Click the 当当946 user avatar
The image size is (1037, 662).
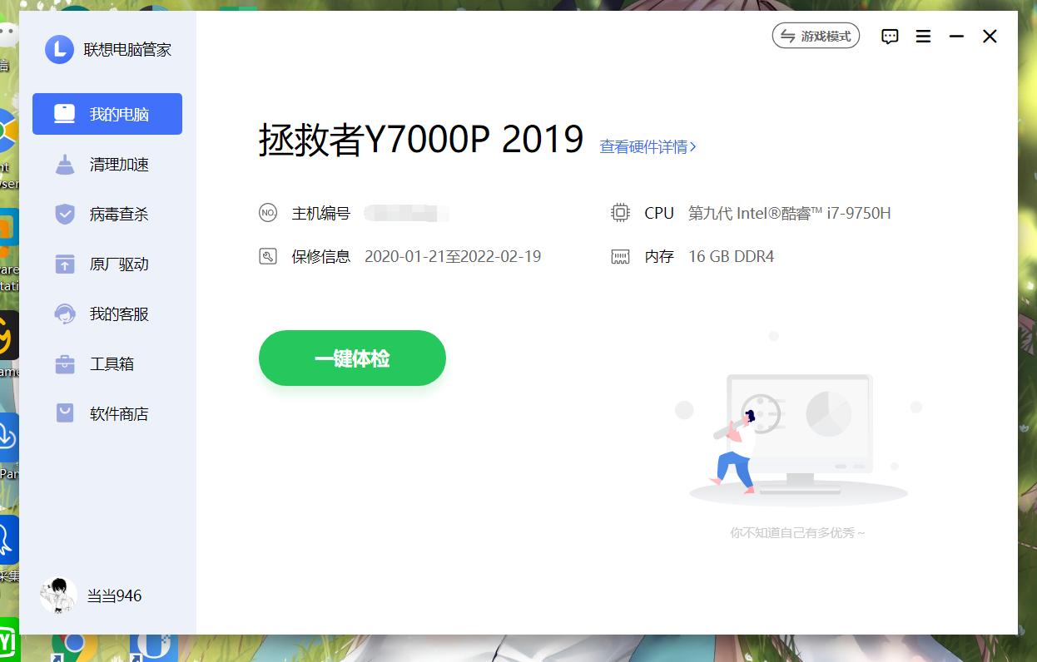(x=57, y=595)
